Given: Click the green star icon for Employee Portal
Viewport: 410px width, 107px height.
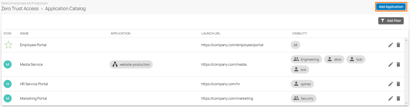Looking at the screenshot, I should pos(8,45).
